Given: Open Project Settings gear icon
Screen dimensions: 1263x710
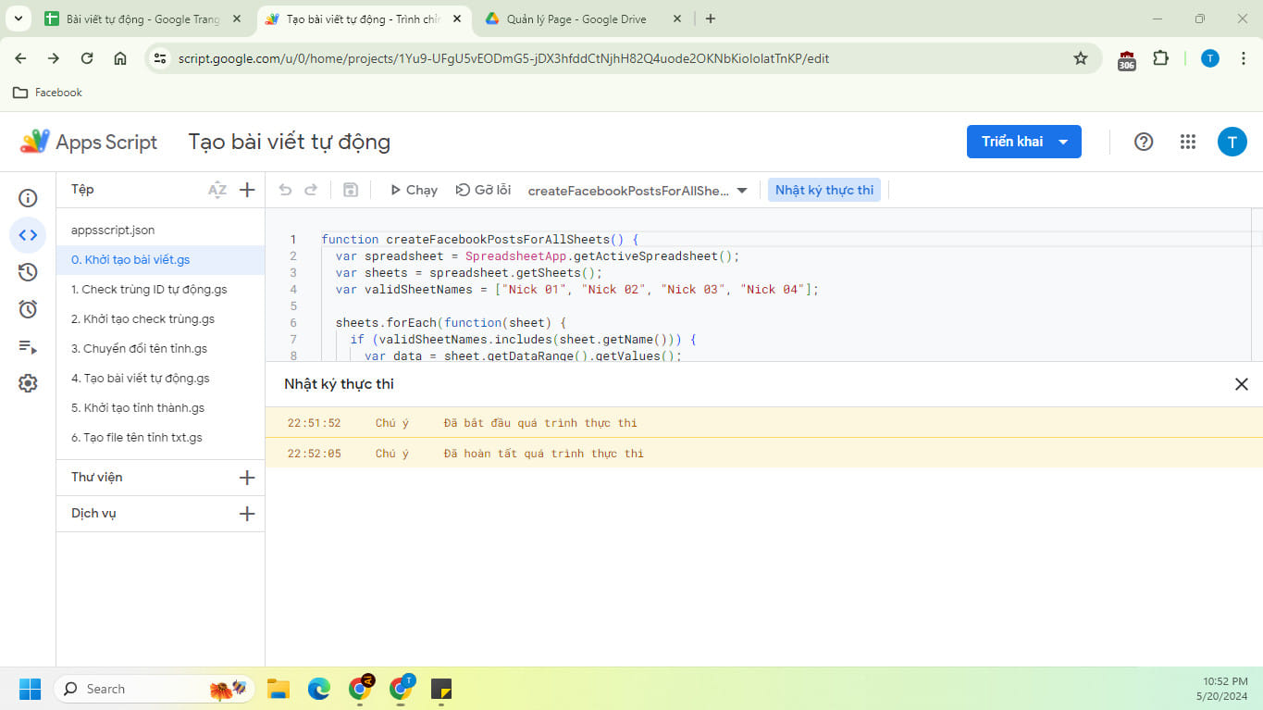Looking at the screenshot, I should coord(28,384).
